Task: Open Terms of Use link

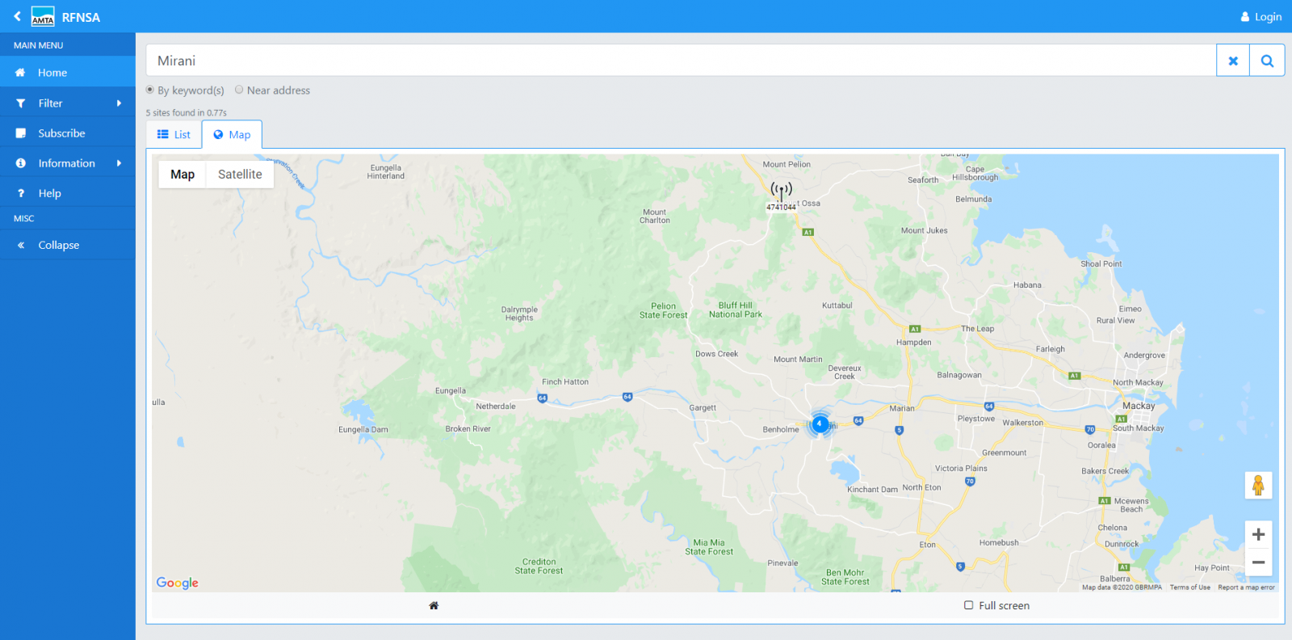Action: 1189,587
